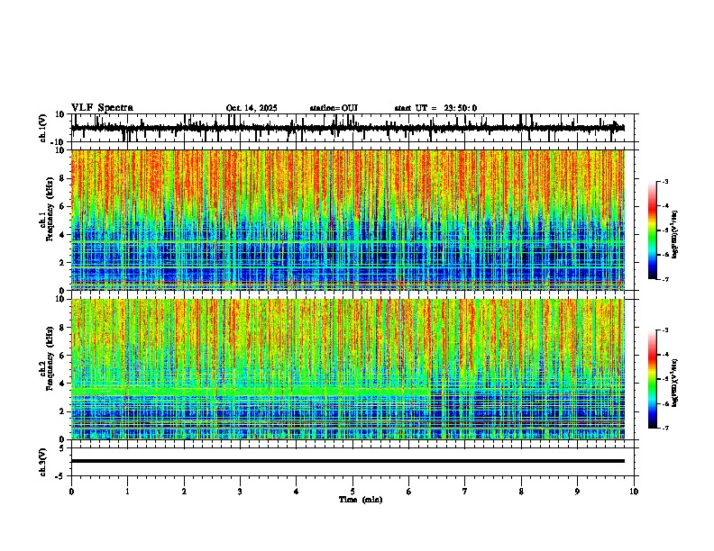Click the ch.1 spectrogram color scale bar

pyautogui.click(x=652, y=230)
